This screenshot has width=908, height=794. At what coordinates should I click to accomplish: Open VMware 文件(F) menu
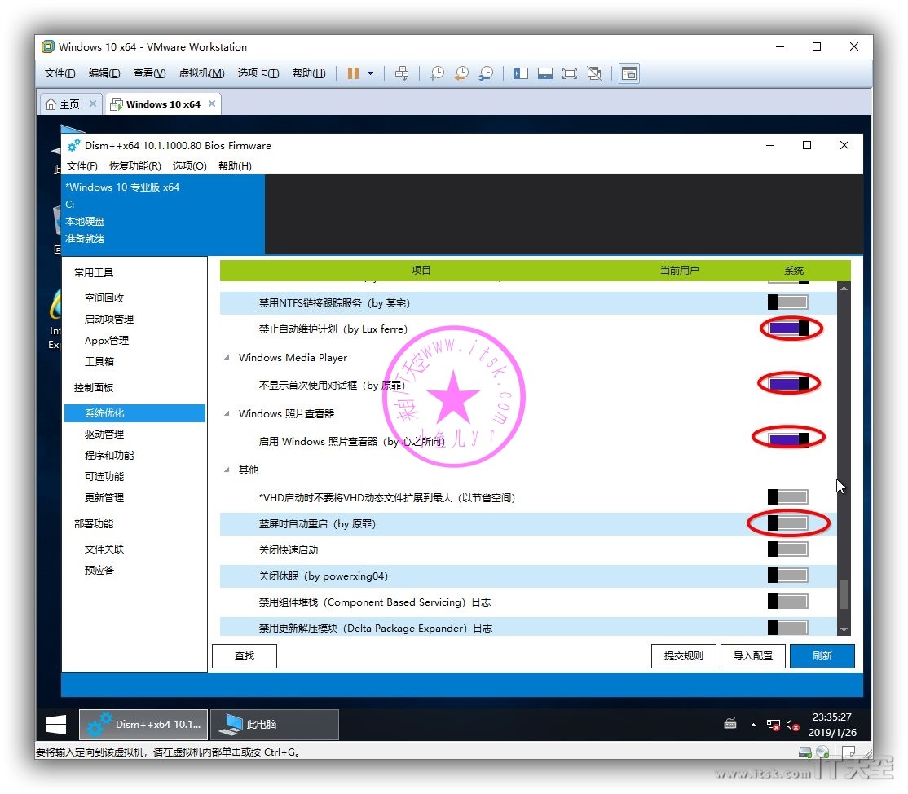60,73
